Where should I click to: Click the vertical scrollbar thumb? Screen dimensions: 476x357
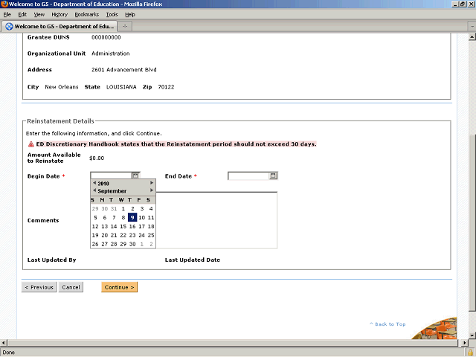point(472,222)
